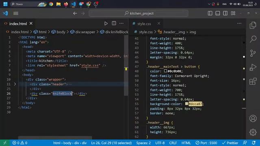The height and width of the screenshot is (146, 260).
Task: Open the Search view in activity bar
Action: tap(253, 39)
